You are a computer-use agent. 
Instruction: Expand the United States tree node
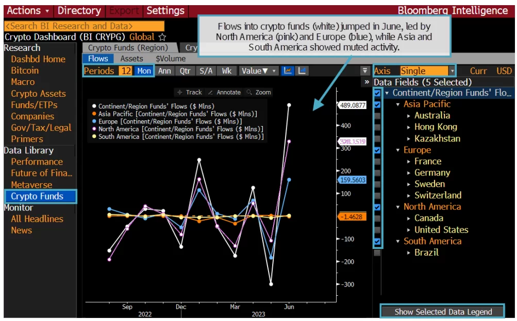click(x=409, y=230)
